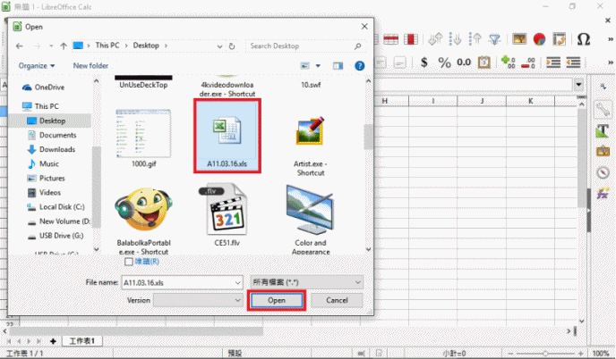Image resolution: width=616 pixels, height=359 pixels.
Task: Select the A11.03.16.xls file
Action: tap(227, 136)
